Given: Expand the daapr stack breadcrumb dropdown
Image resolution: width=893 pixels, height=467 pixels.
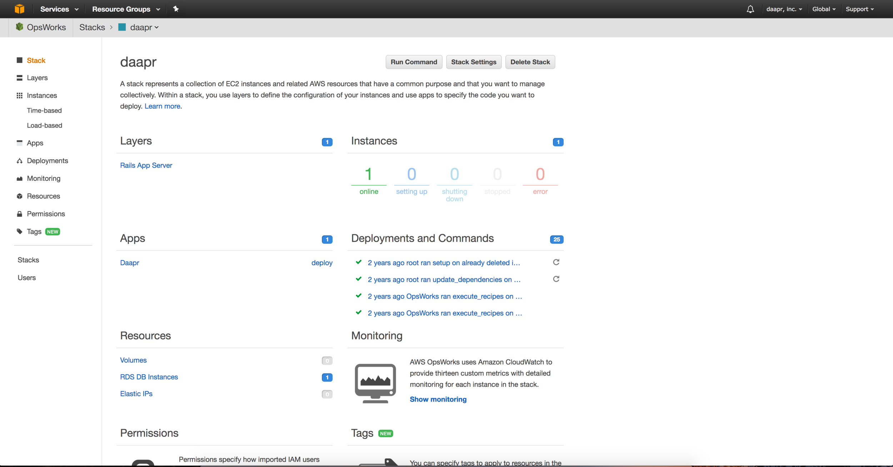Looking at the screenshot, I should (x=144, y=28).
